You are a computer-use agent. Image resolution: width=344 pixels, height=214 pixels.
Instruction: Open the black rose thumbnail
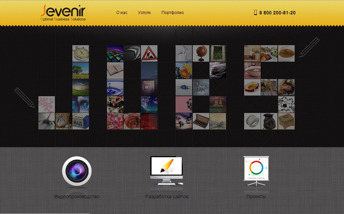tap(269, 121)
